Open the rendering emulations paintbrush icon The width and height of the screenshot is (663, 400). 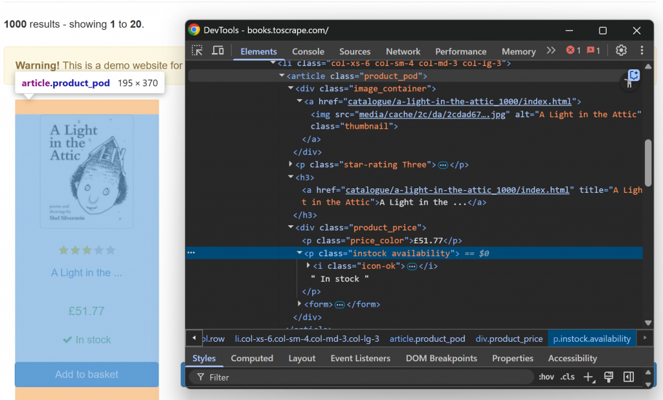coord(609,377)
